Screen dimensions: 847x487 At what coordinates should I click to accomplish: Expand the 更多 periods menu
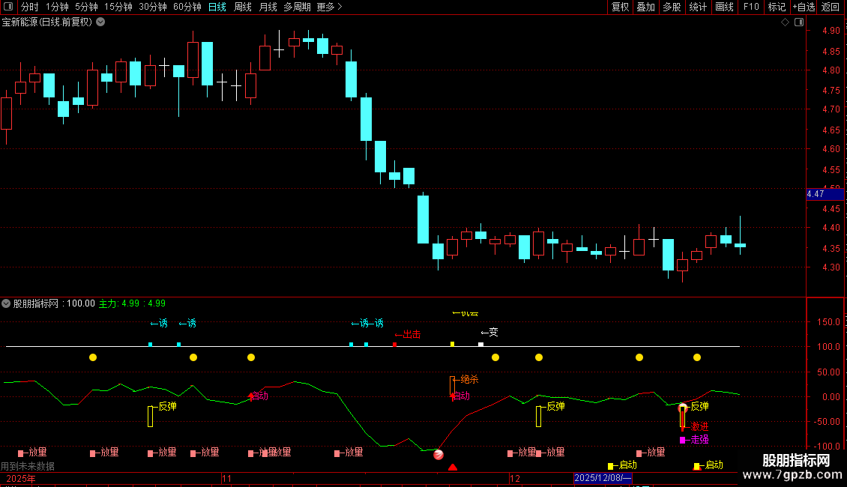(329, 7)
